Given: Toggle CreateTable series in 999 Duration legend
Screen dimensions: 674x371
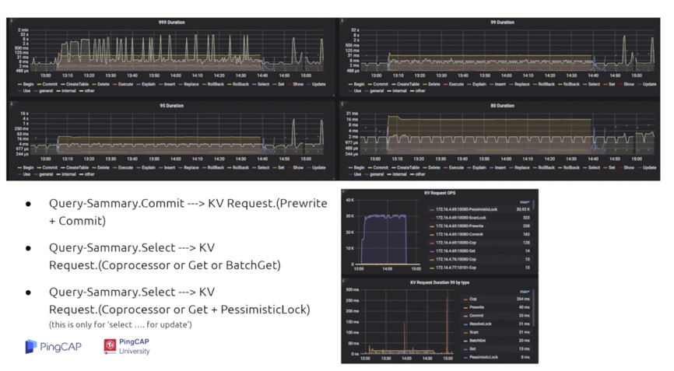Looking at the screenshot, I should (x=75, y=85).
